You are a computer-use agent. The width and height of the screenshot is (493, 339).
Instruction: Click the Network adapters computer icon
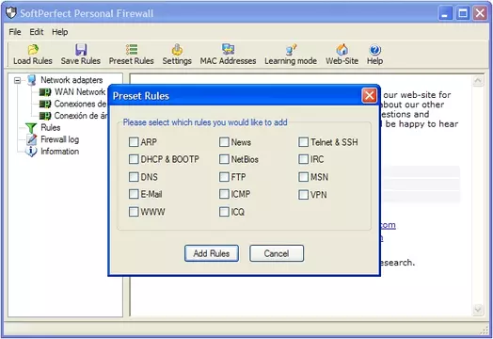click(31, 80)
